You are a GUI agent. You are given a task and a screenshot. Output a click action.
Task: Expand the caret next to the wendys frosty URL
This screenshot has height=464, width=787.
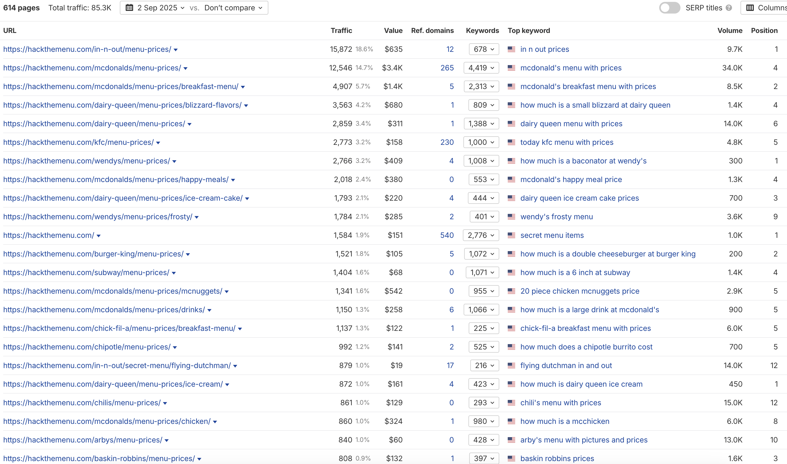[x=197, y=216]
